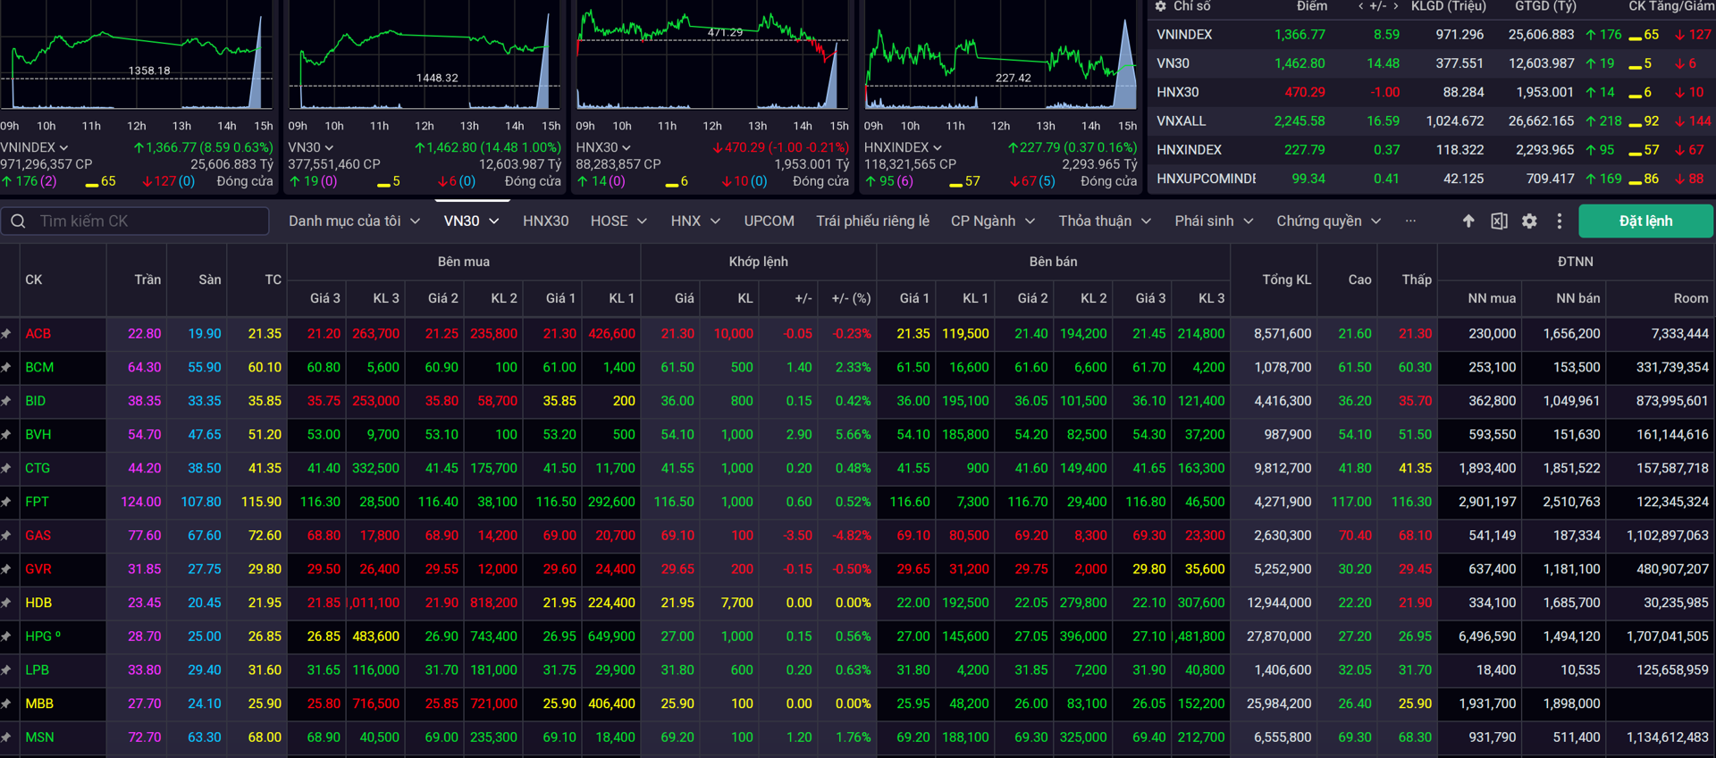Open the GAS stock symbol
The image size is (1716, 758).
(x=38, y=536)
